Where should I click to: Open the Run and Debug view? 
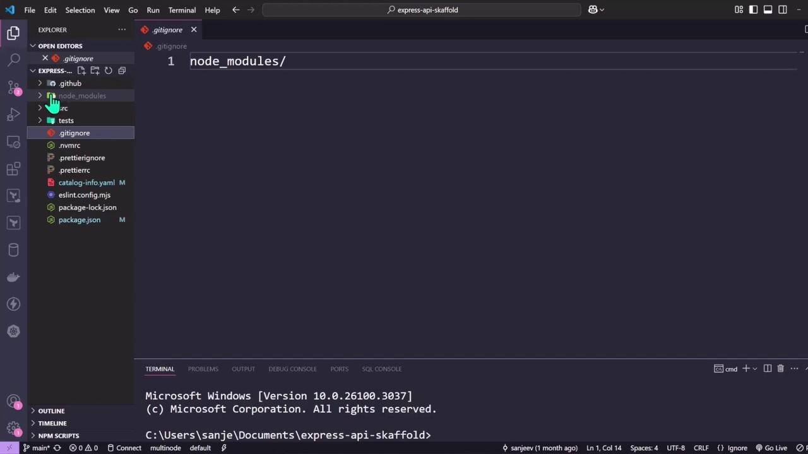pos(13,115)
